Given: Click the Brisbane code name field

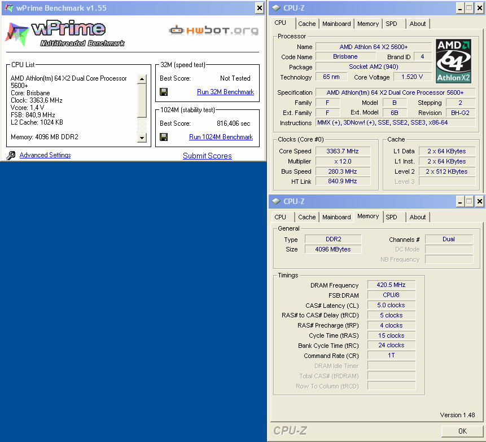Looking at the screenshot, I should click(x=345, y=56).
